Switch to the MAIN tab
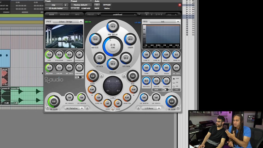Image resolution: width=263 pixels, height=148 pixels. [52, 15]
